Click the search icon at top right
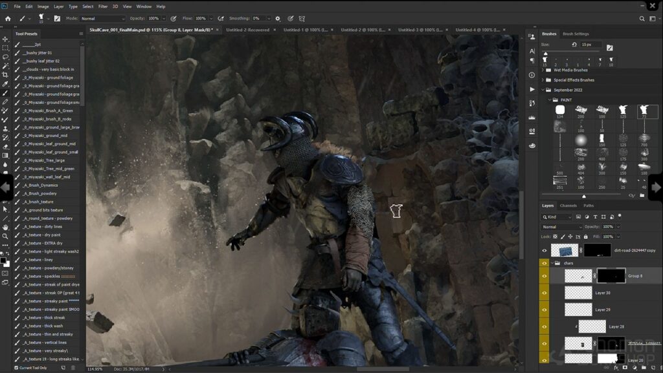The height and width of the screenshot is (373, 663). (x=642, y=19)
